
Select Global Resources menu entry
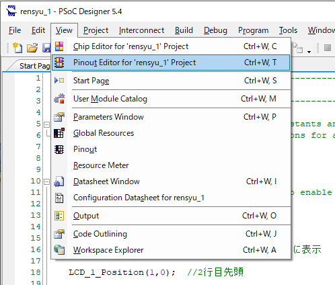(172, 133)
